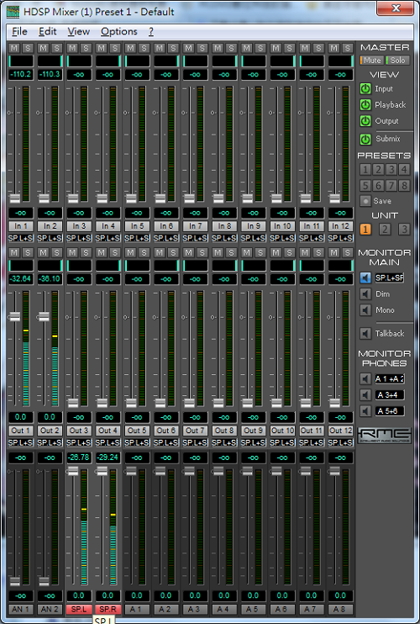Select preset 6

tap(378, 186)
